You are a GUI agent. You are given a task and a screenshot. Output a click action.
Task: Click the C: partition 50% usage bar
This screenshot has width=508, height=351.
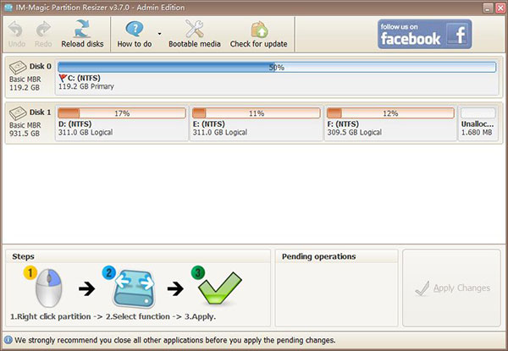pos(277,68)
